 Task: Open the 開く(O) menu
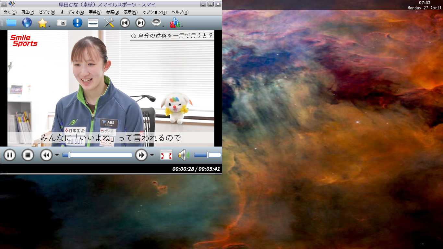click(x=10, y=12)
